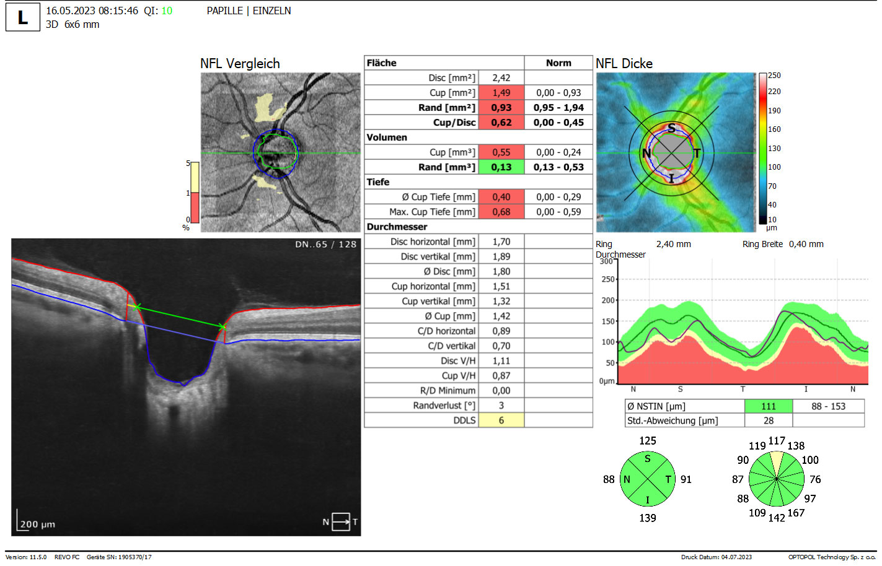This screenshot has height=566, width=882.
Task: Open the NFL Vergleich fundus image
Action: (x=280, y=152)
